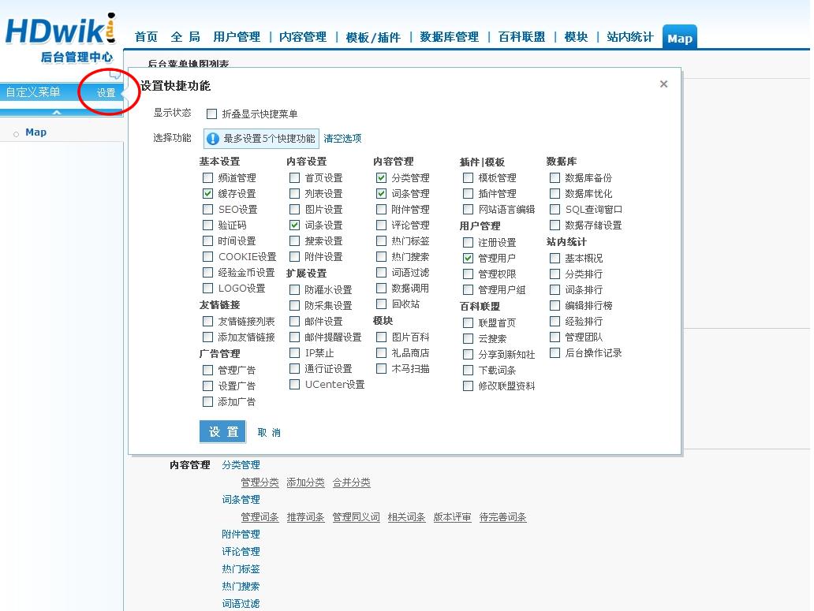
Task: Check the 评论管理 checkbox
Action: click(x=381, y=225)
